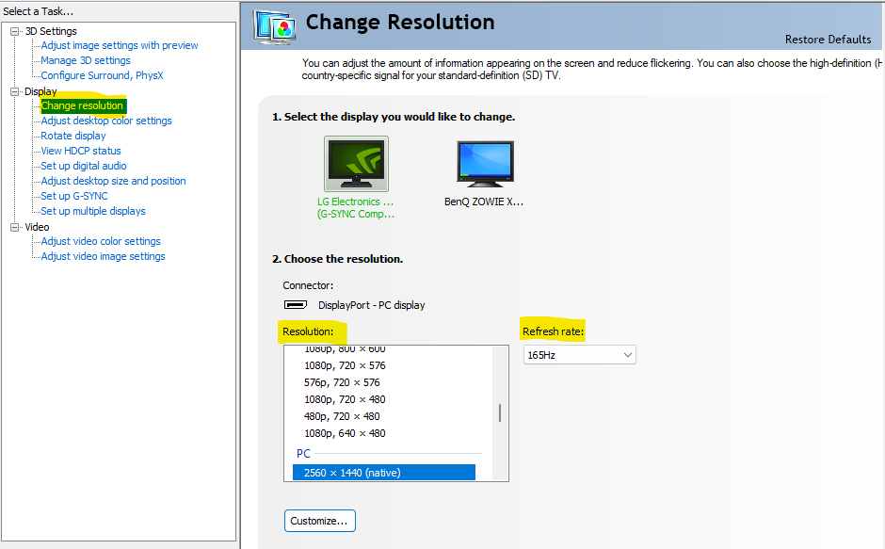Select the LG Electronics G-SYNC monitor icon
Screen dimensions: 885x549
point(356,164)
